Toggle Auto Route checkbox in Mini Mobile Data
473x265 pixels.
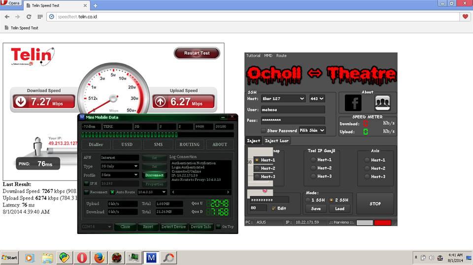[112, 192]
